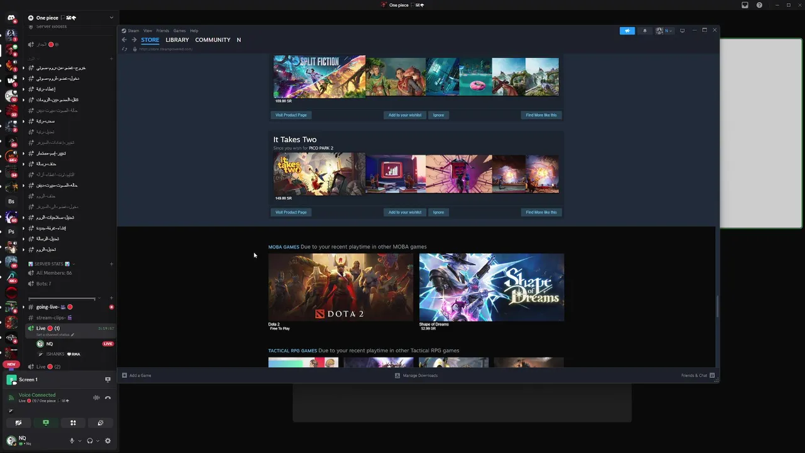
Task: Visit Product Page for Split Fiction
Action: [291, 115]
